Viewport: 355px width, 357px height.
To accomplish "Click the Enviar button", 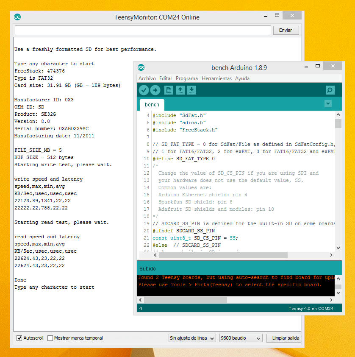I will (286, 31).
